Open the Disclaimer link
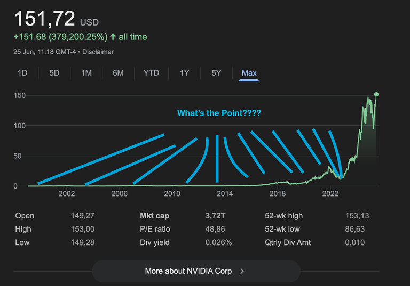Viewport: 410px width, 286px height. click(x=98, y=52)
